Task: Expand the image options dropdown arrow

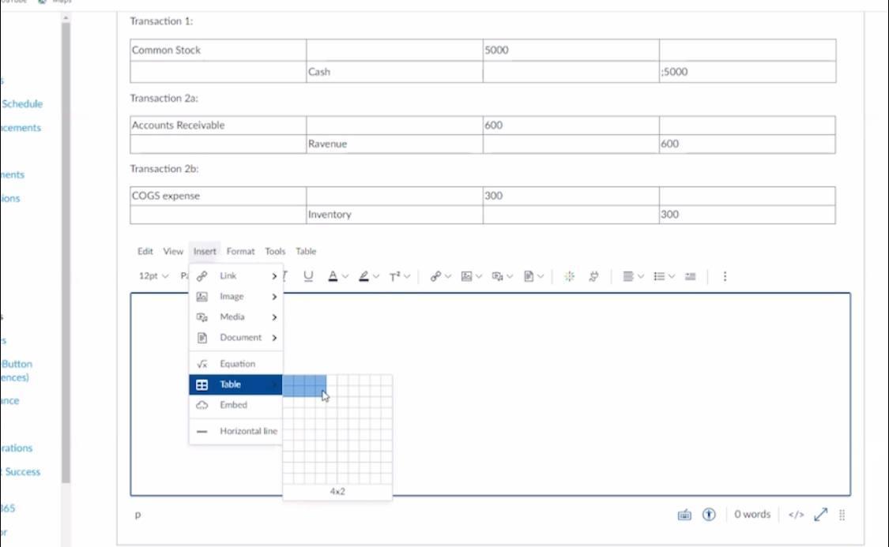Action: [479, 276]
